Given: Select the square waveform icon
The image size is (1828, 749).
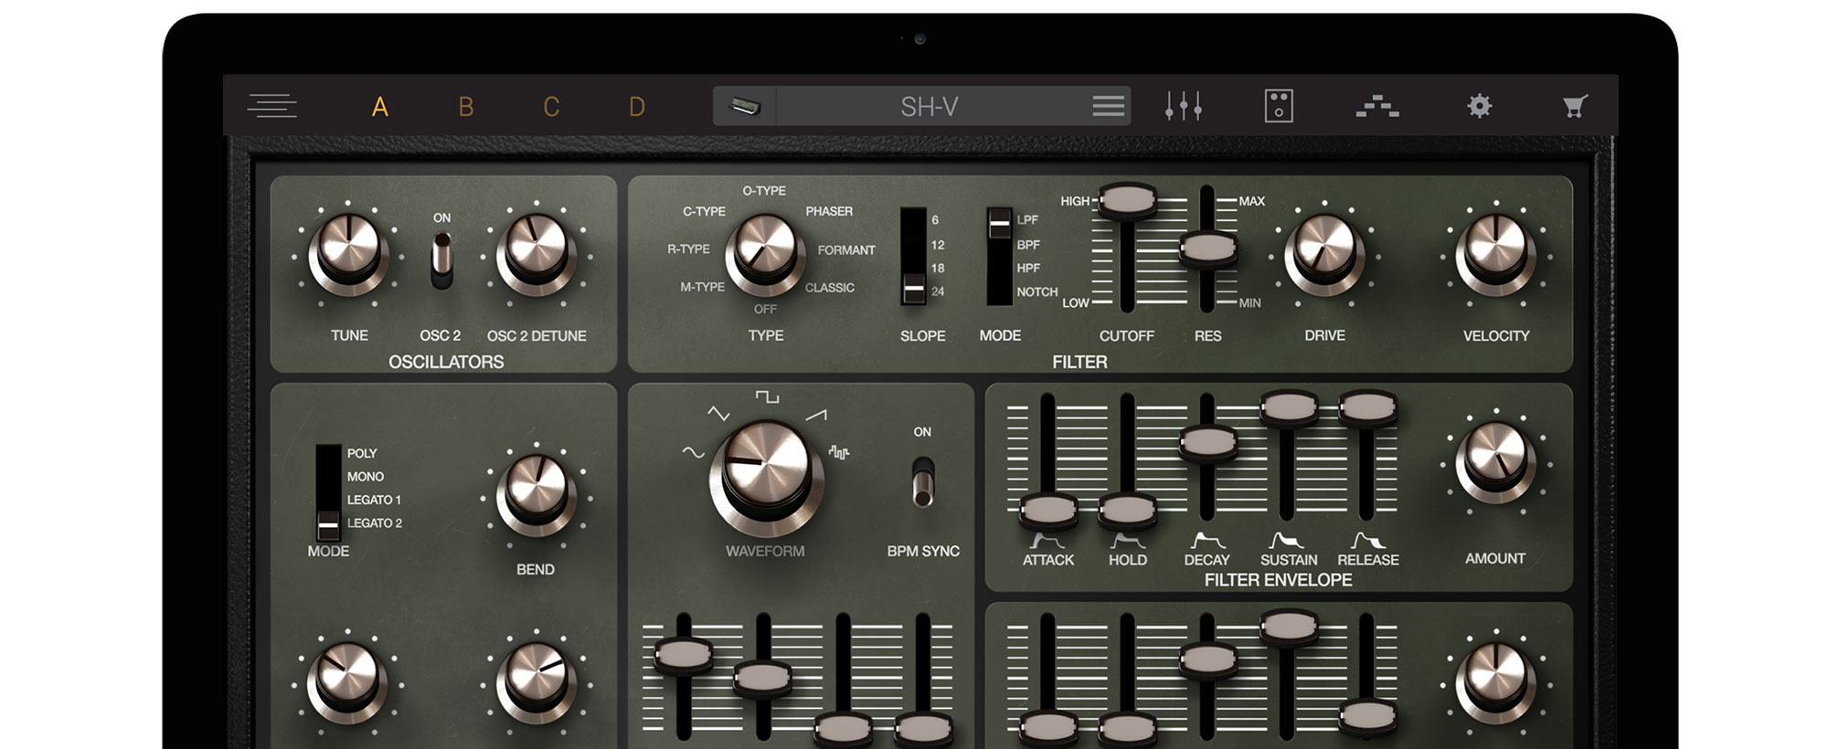Looking at the screenshot, I should point(767,396).
